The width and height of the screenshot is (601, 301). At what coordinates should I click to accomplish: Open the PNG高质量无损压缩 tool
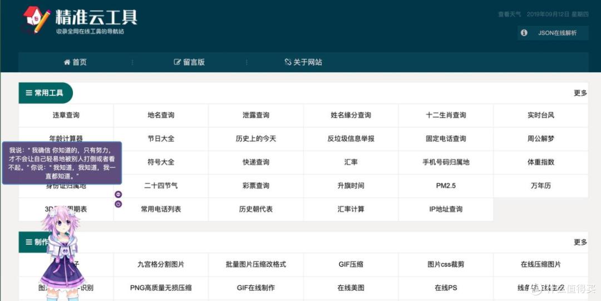click(161, 288)
